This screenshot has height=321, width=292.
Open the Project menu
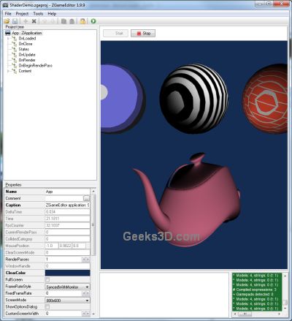tap(22, 14)
